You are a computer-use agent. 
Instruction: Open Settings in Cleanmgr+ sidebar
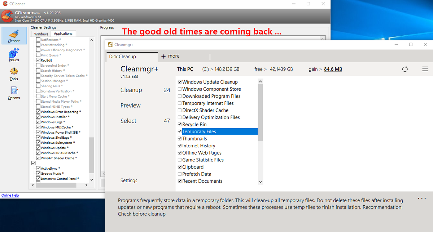click(129, 180)
